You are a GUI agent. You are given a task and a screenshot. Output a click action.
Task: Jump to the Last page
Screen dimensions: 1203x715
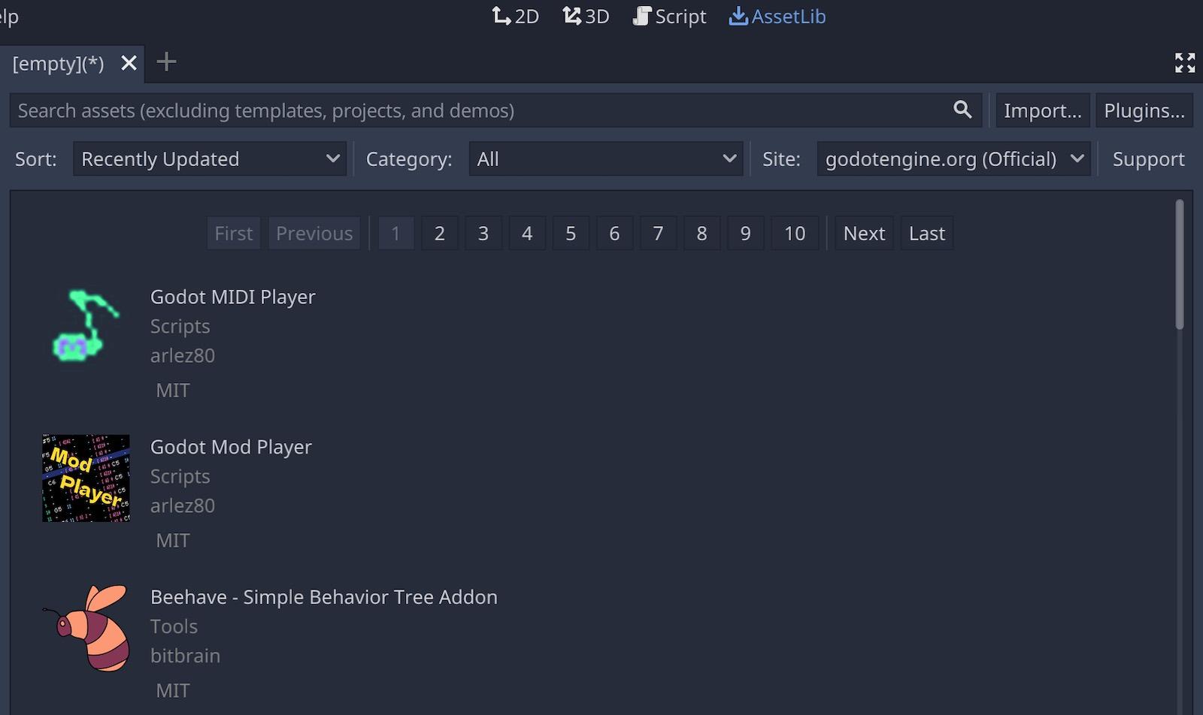pos(926,233)
